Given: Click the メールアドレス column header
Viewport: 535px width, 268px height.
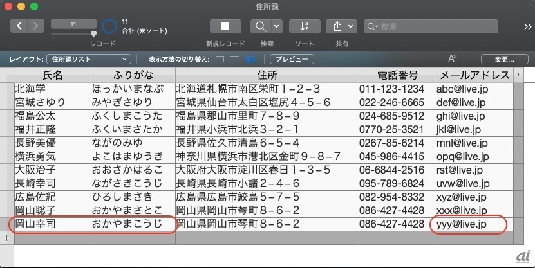Looking at the screenshot, I should (474, 75).
